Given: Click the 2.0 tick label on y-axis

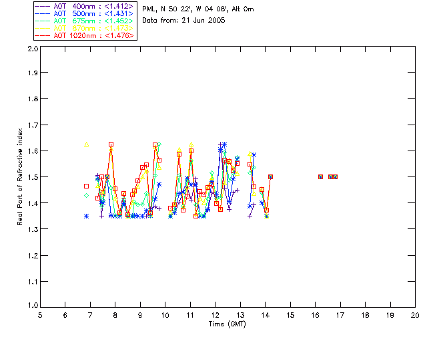Looking at the screenshot, I should click(32, 50).
